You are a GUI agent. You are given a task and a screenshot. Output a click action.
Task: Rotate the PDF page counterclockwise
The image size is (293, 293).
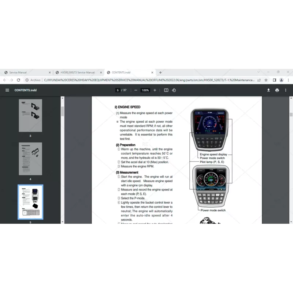pyautogui.click(x=174, y=90)
